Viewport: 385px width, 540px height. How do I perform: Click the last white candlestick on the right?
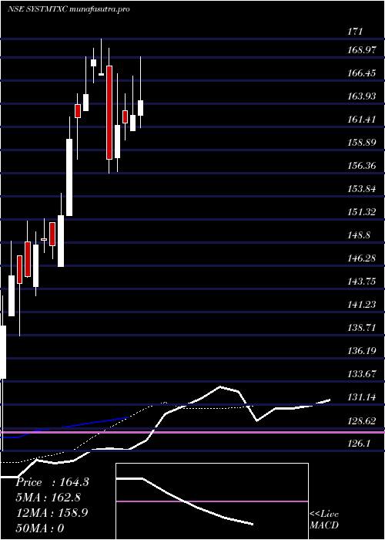[140, 108]
